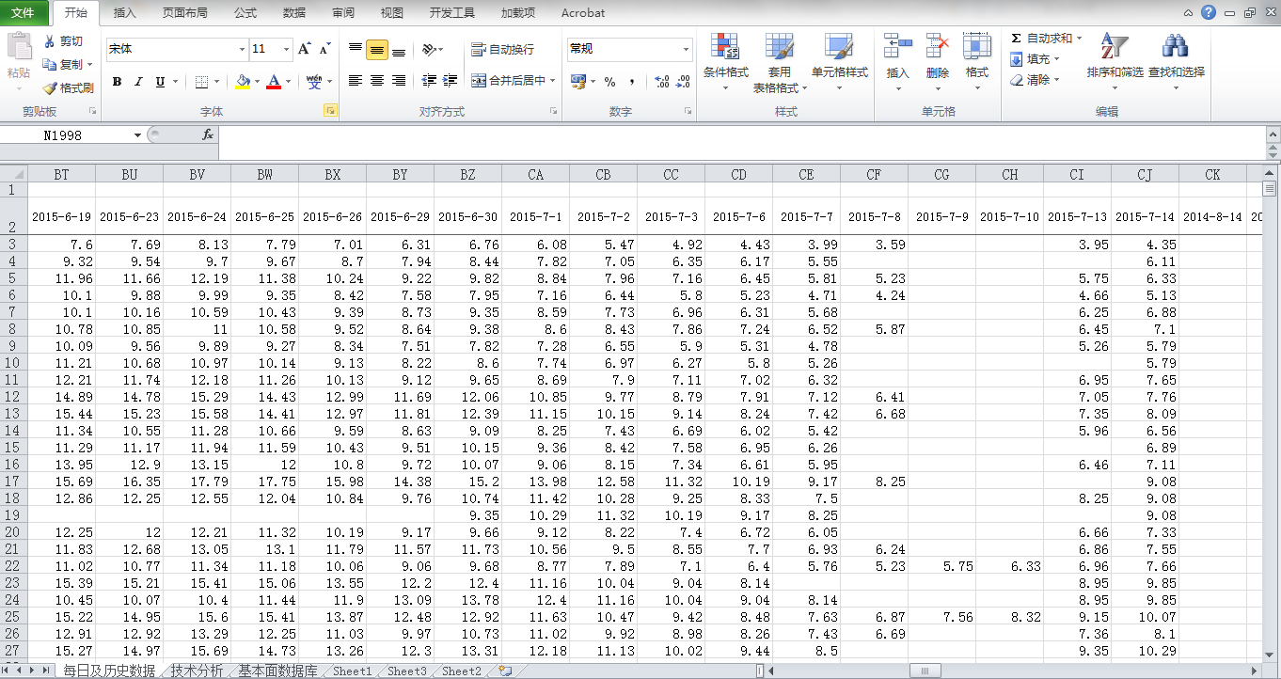The image size is (1281, 679).
Task: Enable wrap text (自动换行)
Action: coord(502,49)
